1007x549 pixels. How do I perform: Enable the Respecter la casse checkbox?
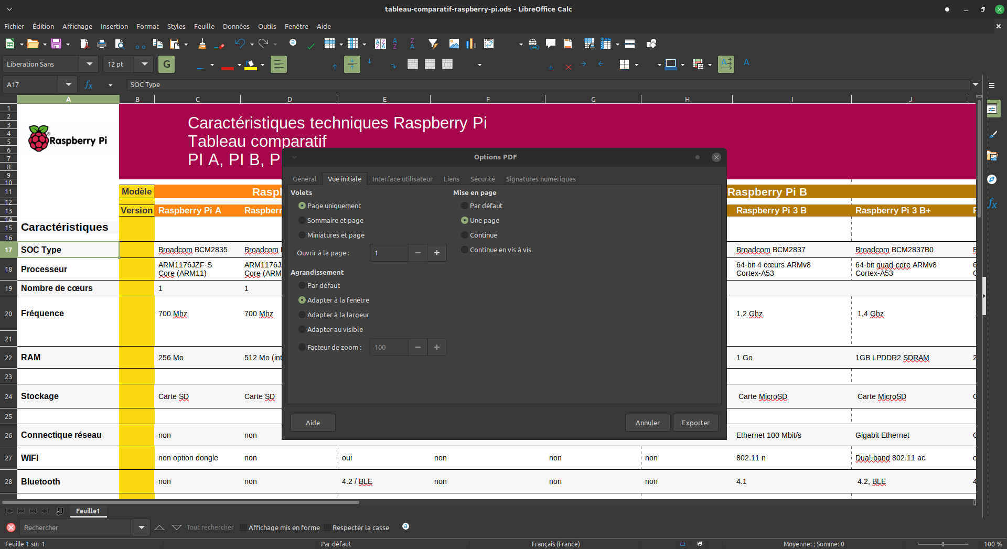[327, 528]
